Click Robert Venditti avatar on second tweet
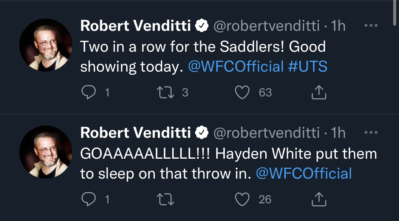 [x=46, y=152]
